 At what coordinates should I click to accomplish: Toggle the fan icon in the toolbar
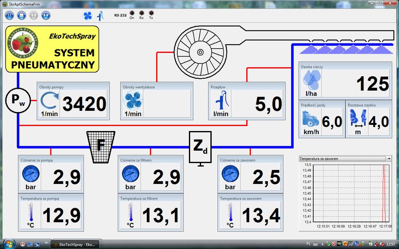[x=88, y=16]
